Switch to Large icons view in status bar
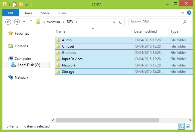The width and height of the screenshot is (195, 132). tap(188, 126)
